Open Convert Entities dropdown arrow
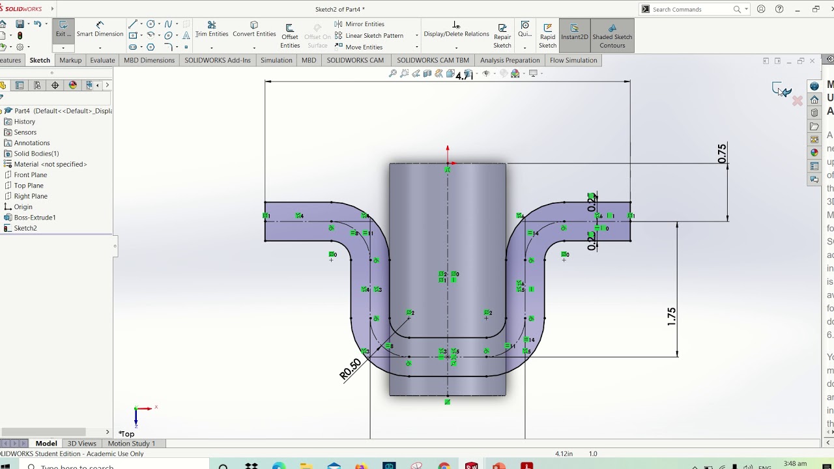 click(x=254, y=48)
